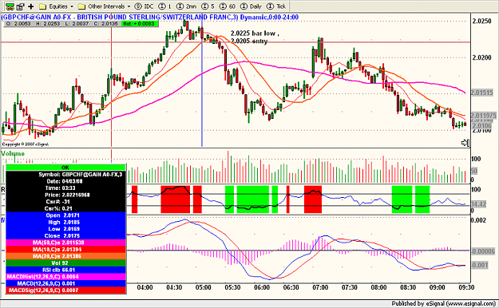The width and height of the screenshot is (499, 308).
Task: Click the Published by eSignal footer text
Action: tap(443, 303)
